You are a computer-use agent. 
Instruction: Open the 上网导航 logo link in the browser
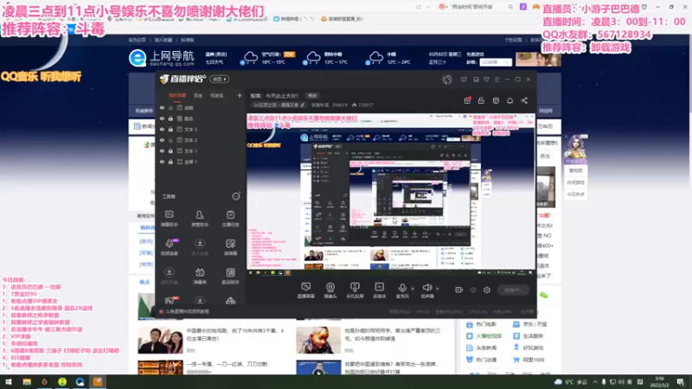pyautogui.click(x=161, y=58)
